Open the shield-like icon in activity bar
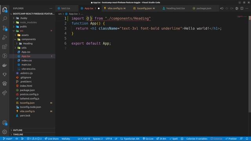The height and width of the screenshot is (141, 251). (x=5, y=74)
